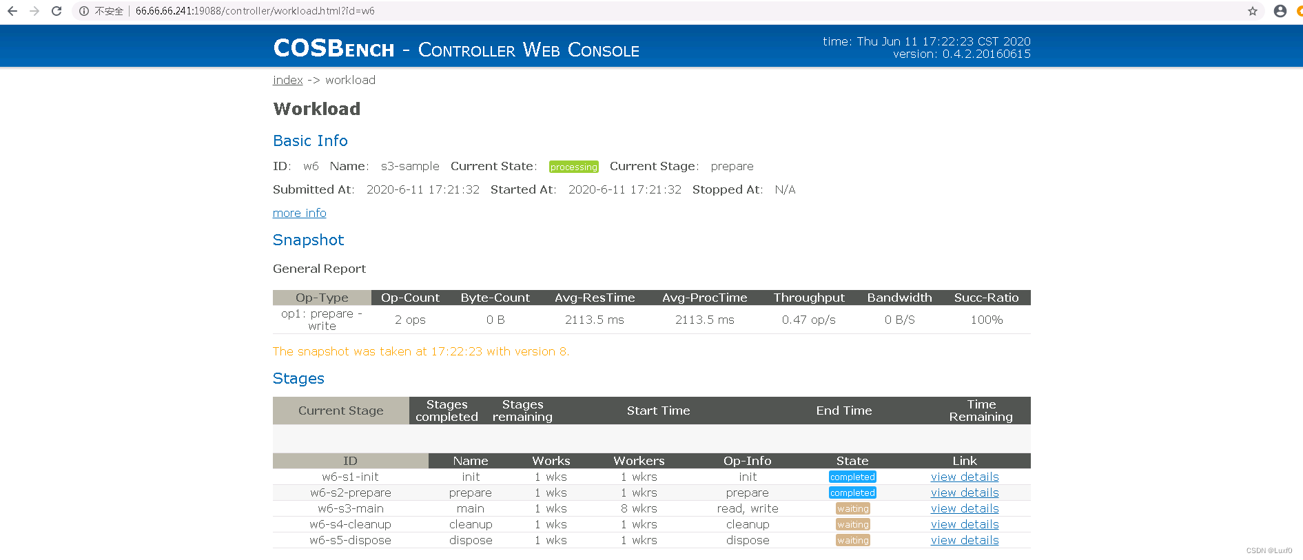Viewport: 1303px width, 560px height.
Task: Click the '0 B/S' bandwidth value
Action: [900, 320]
